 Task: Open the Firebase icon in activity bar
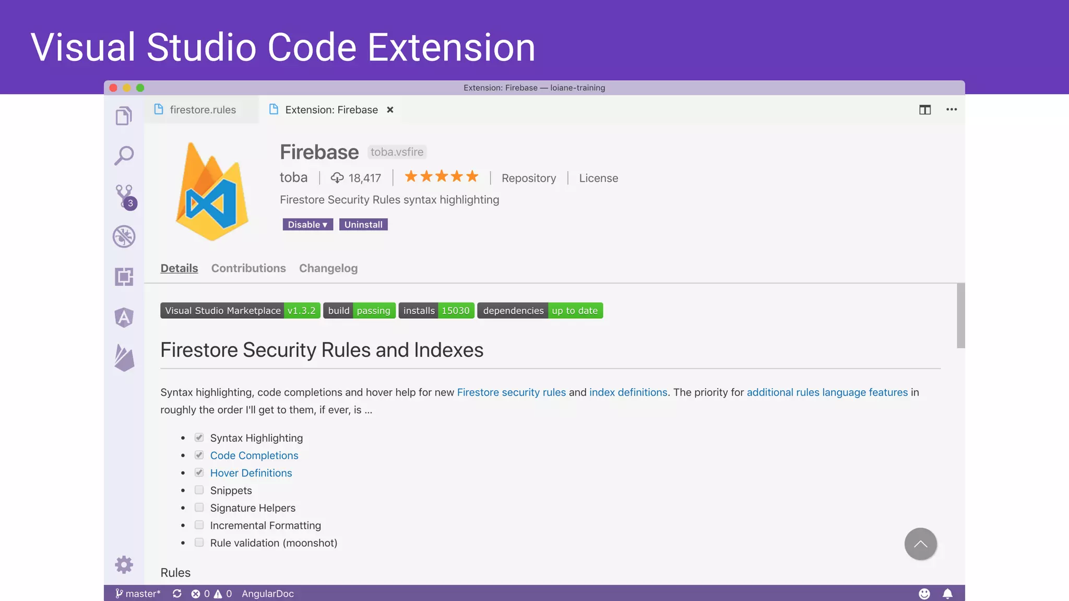pyautogui.click(x=124, y=358)
